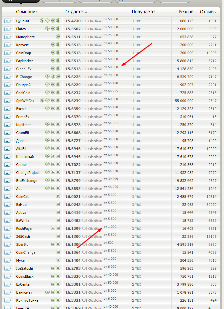Click reserve value 310 061 for PrimeEx

click(187, 117)
